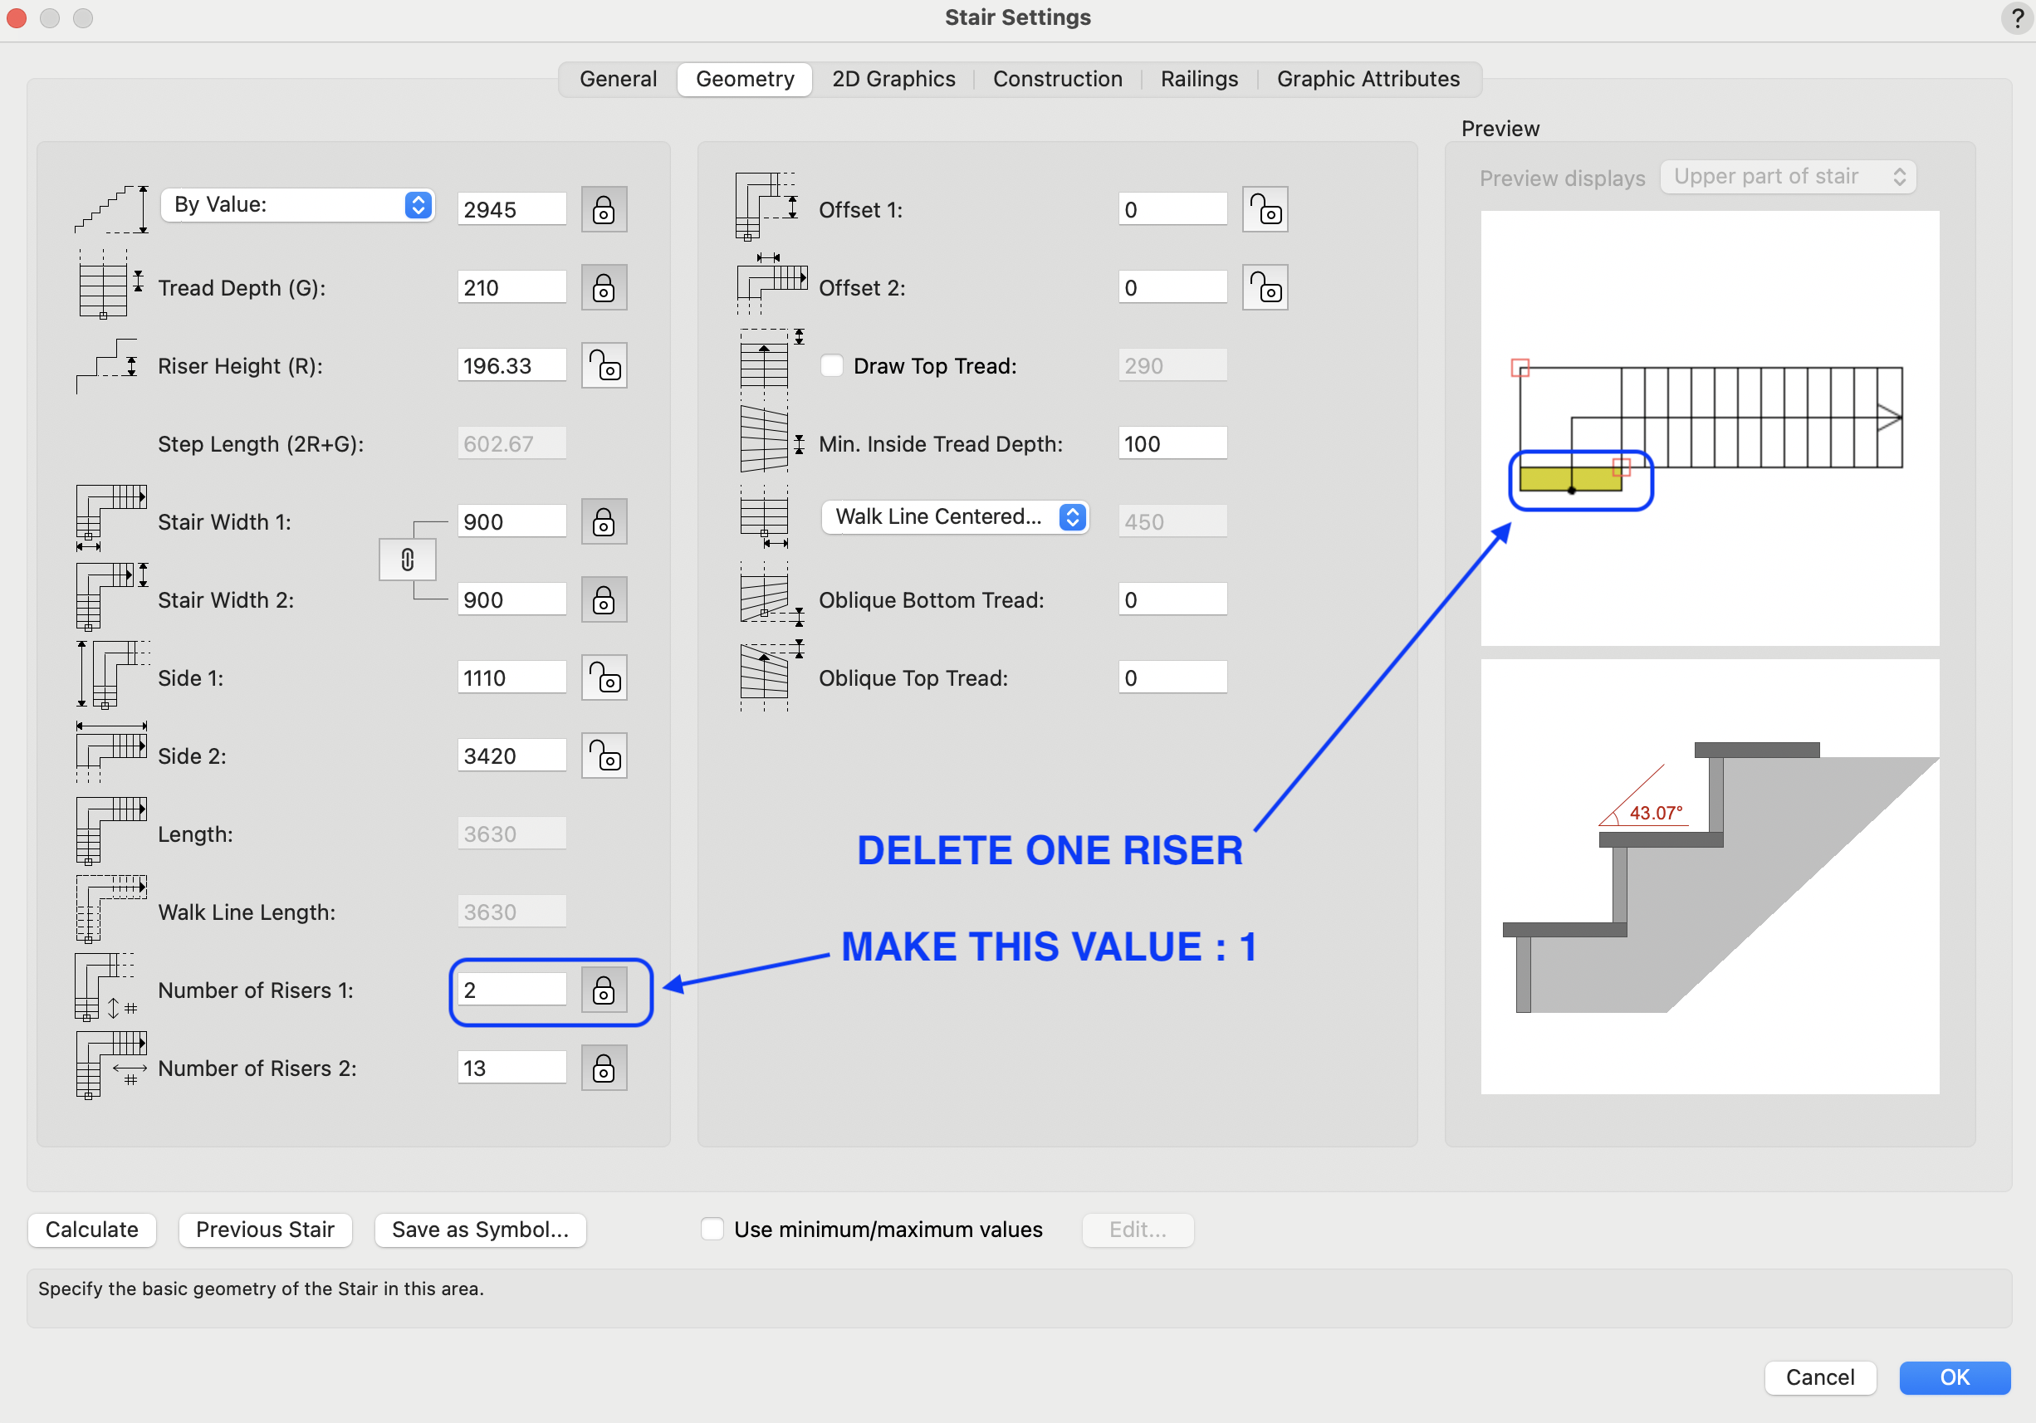The width and height of the screenshot is (2036, 1423).
Task: Click the Save as Symbol button
Action: (480, 1229)
